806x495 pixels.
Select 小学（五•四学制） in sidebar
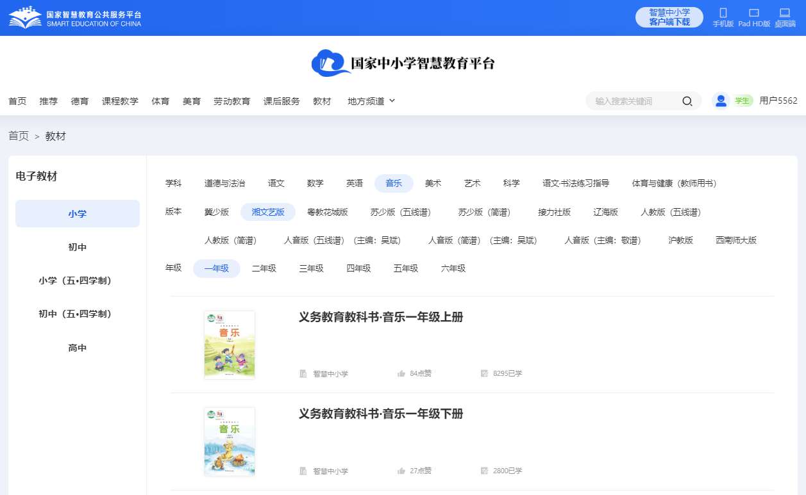click(x=78, y=280)
